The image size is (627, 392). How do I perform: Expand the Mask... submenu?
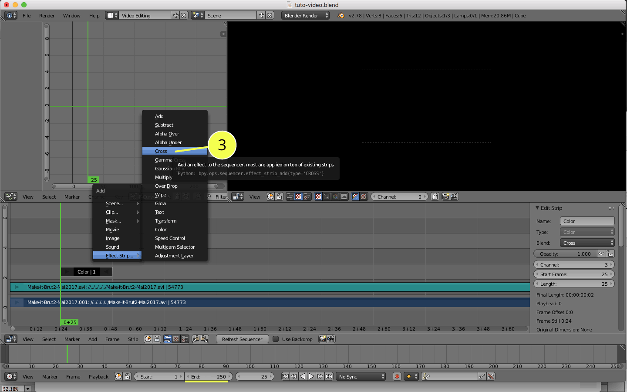[117, 221]
